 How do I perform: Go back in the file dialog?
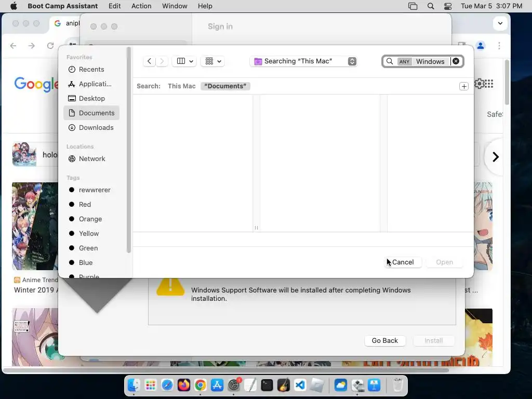(149, 61)
